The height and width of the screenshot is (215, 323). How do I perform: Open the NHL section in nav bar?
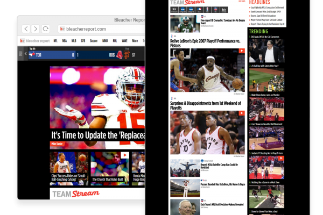(x=115, y=41)
